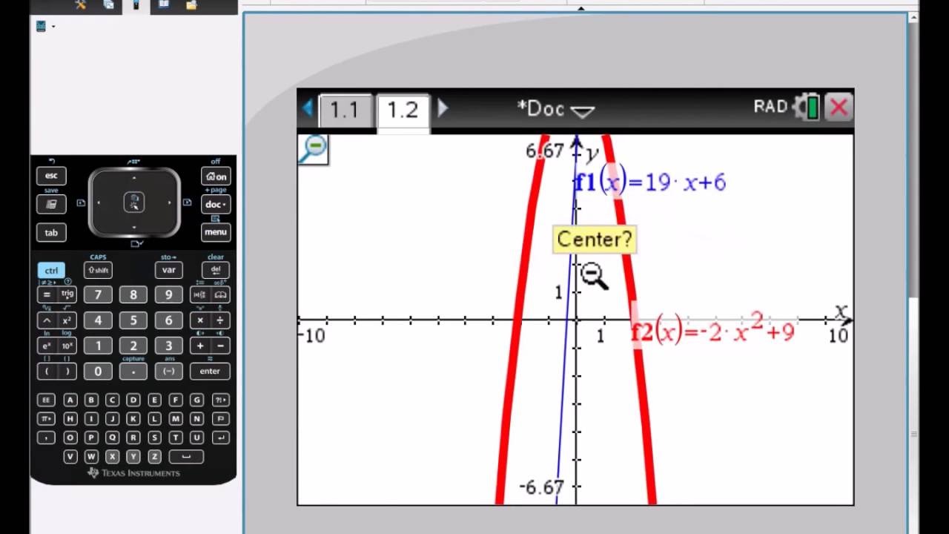Click the 10^x key
Image resolution: width=949 pixels, height=534 pixels.
[67, 346]
